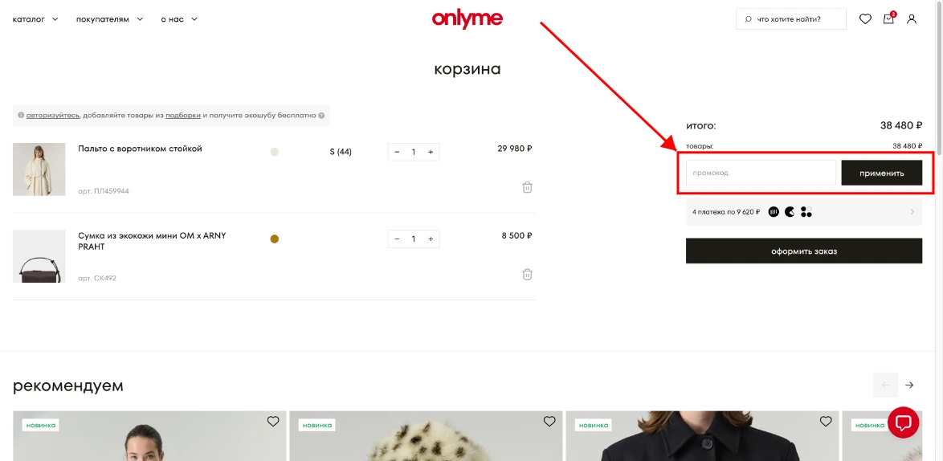Go to next recommendations with right arrow
This screenshot has width=943, height=461.
point(909,386)
